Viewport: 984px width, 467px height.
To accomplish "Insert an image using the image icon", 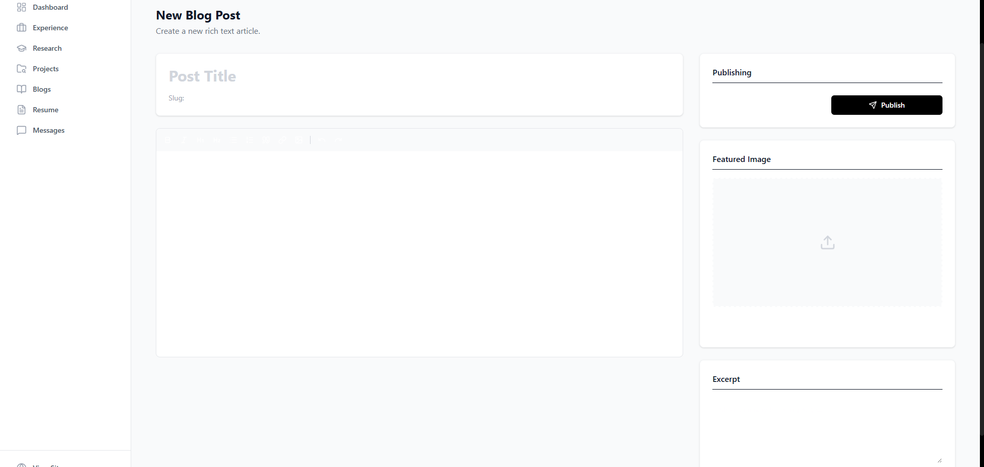I will click(299, 140).
